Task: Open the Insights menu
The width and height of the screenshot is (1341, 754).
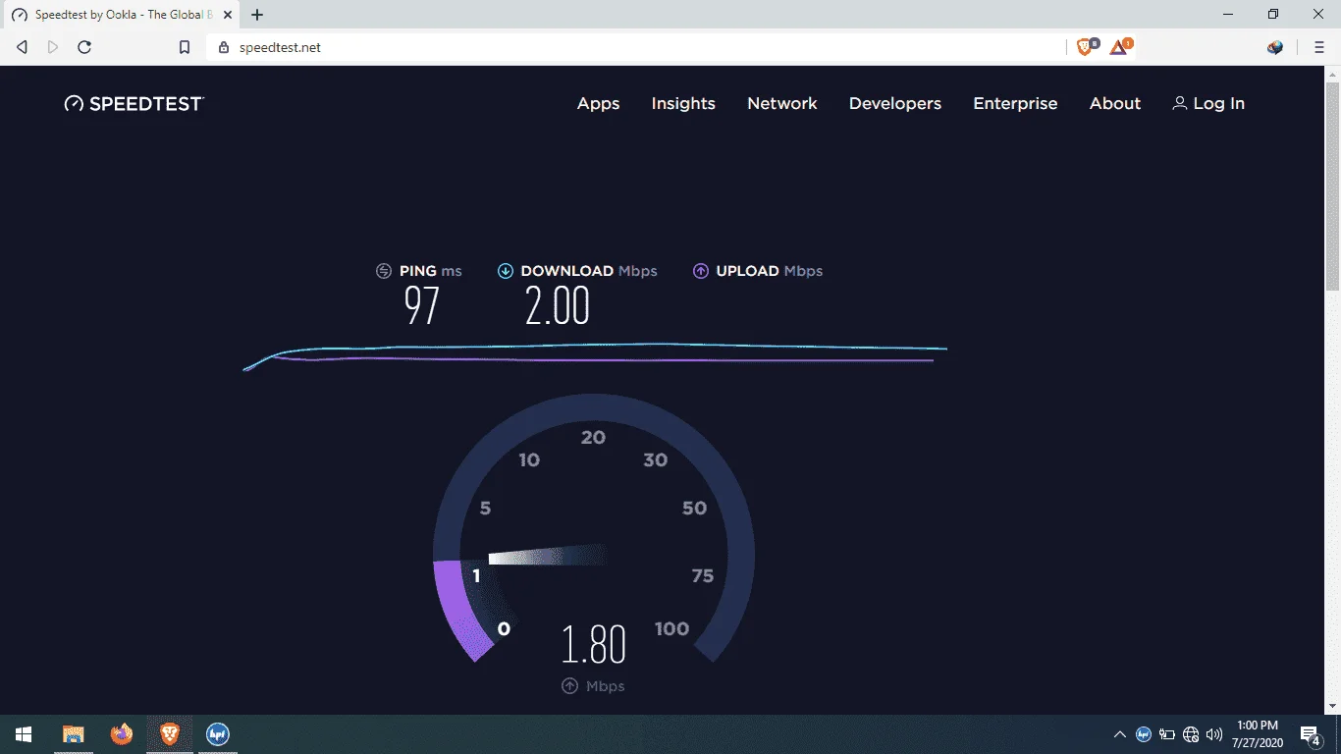Action: tap(683, 103)
